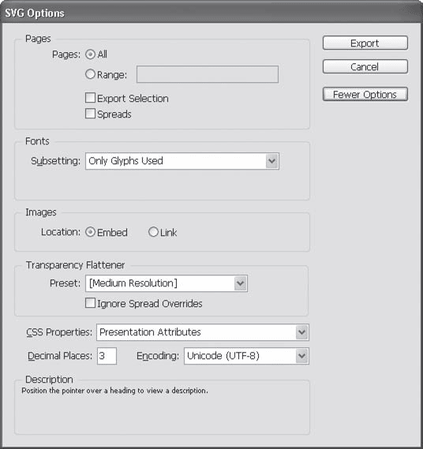
Task: Click the page Range input field
Action: tap(208, 74)
